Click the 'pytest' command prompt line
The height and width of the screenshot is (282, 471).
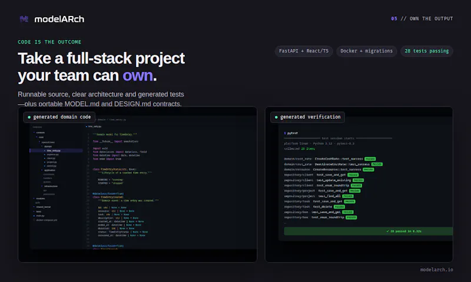coord(291,133)
